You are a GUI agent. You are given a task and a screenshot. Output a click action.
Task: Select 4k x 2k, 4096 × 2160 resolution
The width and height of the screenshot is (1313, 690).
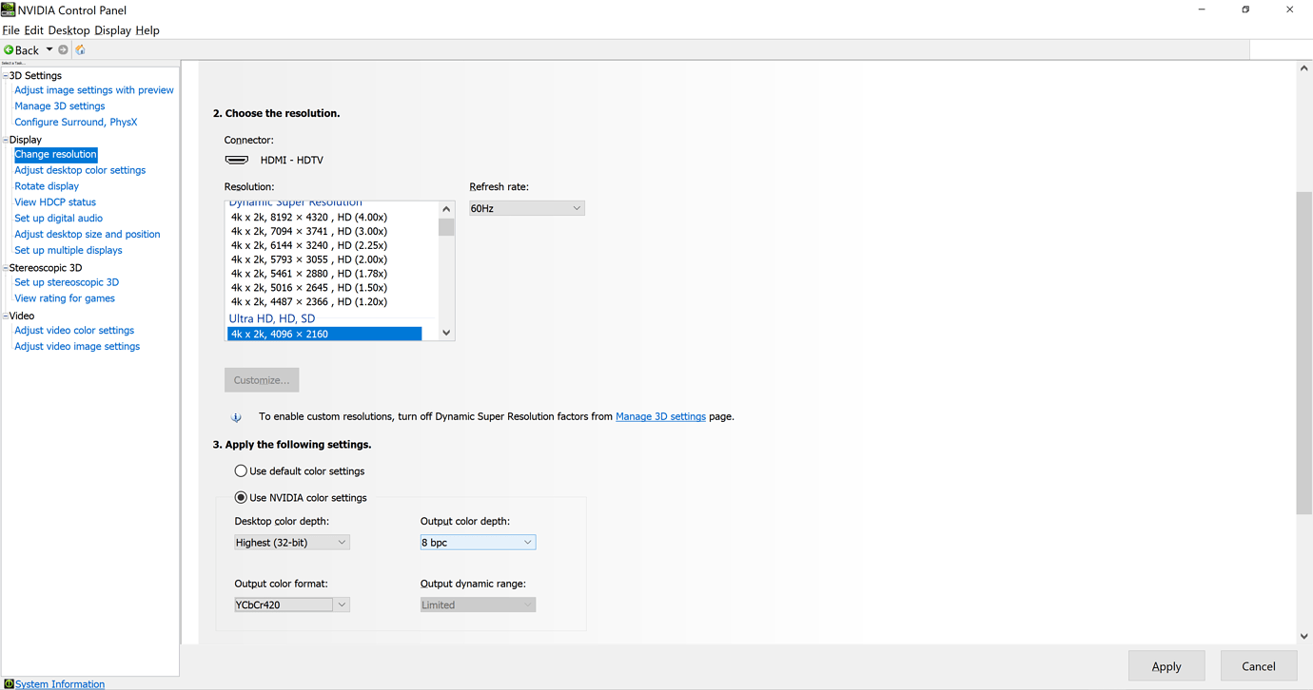[x=324, y=334]
